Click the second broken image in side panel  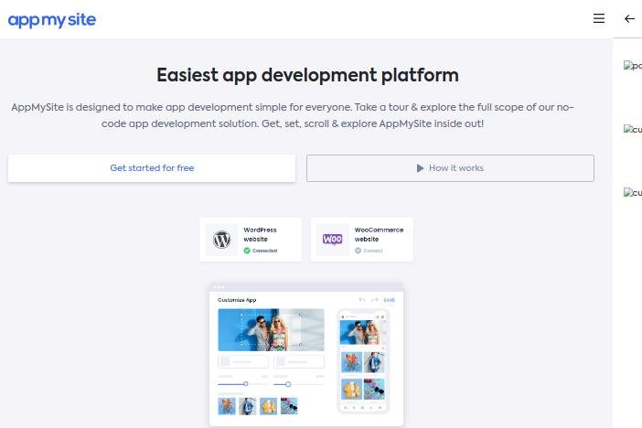pyautogui.click(x=633, y=130)
